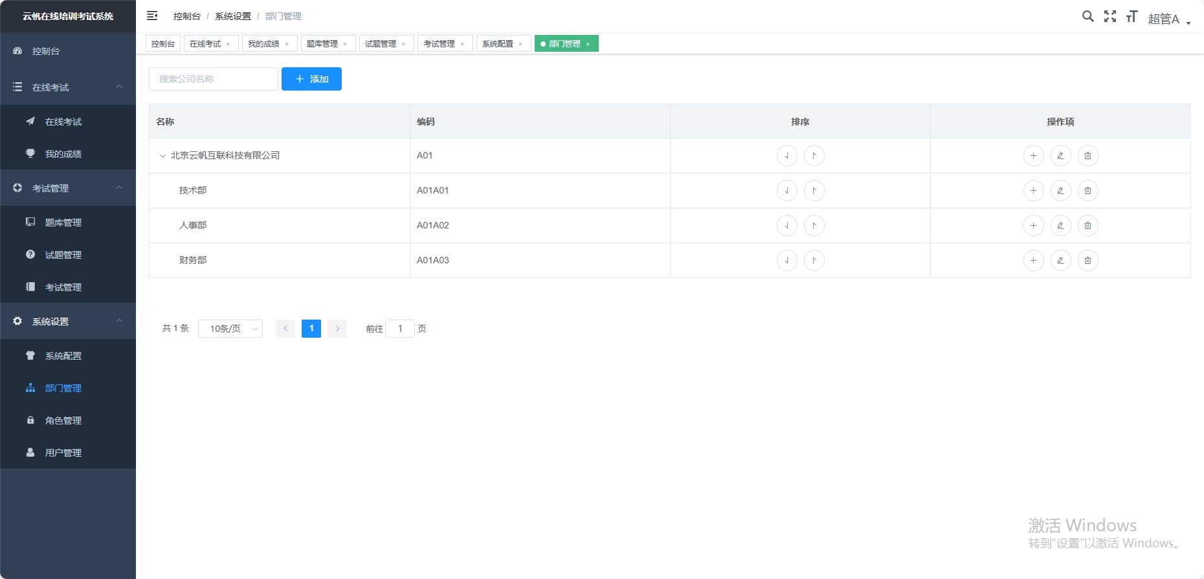Open 试题管理 in the sidebar

[x=68, y=254]
